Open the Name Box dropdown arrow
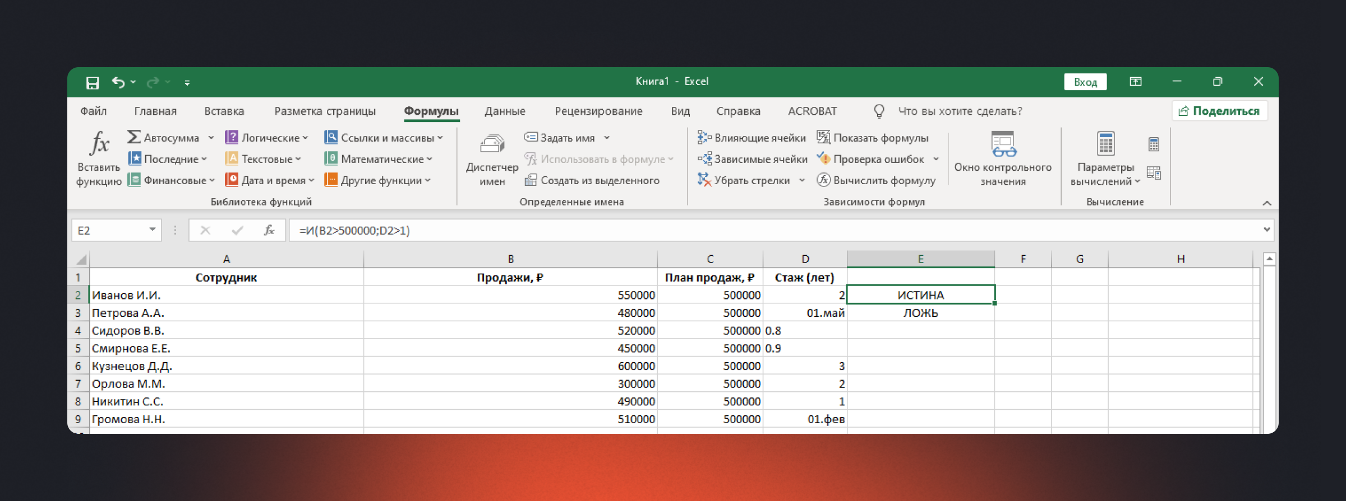The image size is (1346, 501). click(x=152, y=230)
